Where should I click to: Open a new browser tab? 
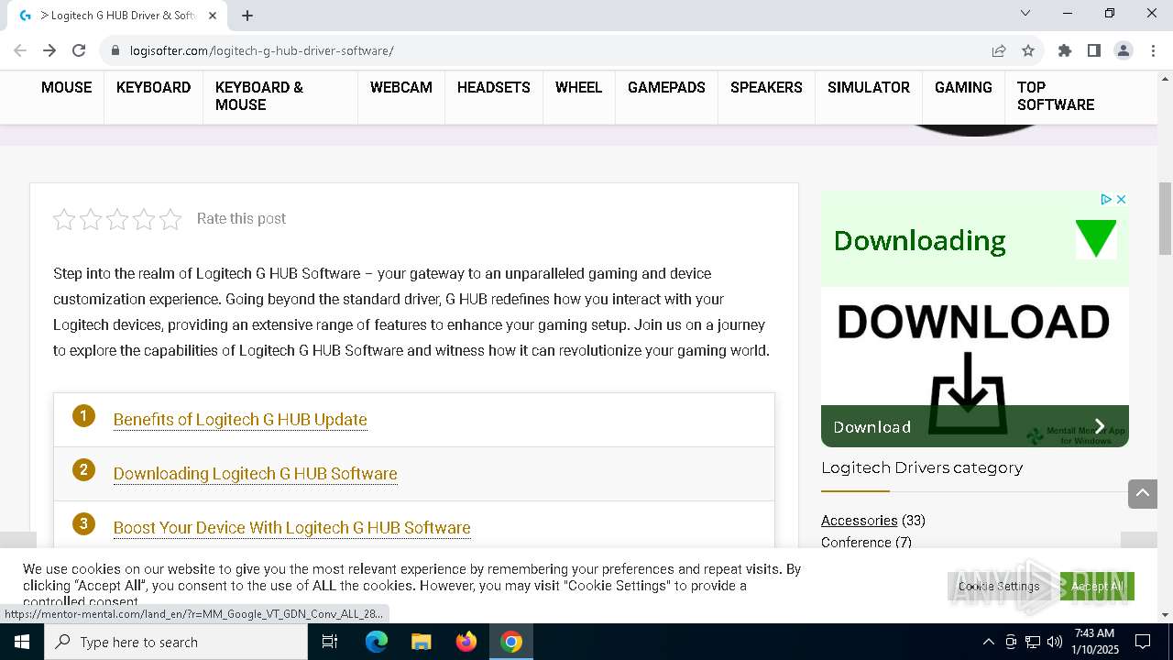pos(247,16)
